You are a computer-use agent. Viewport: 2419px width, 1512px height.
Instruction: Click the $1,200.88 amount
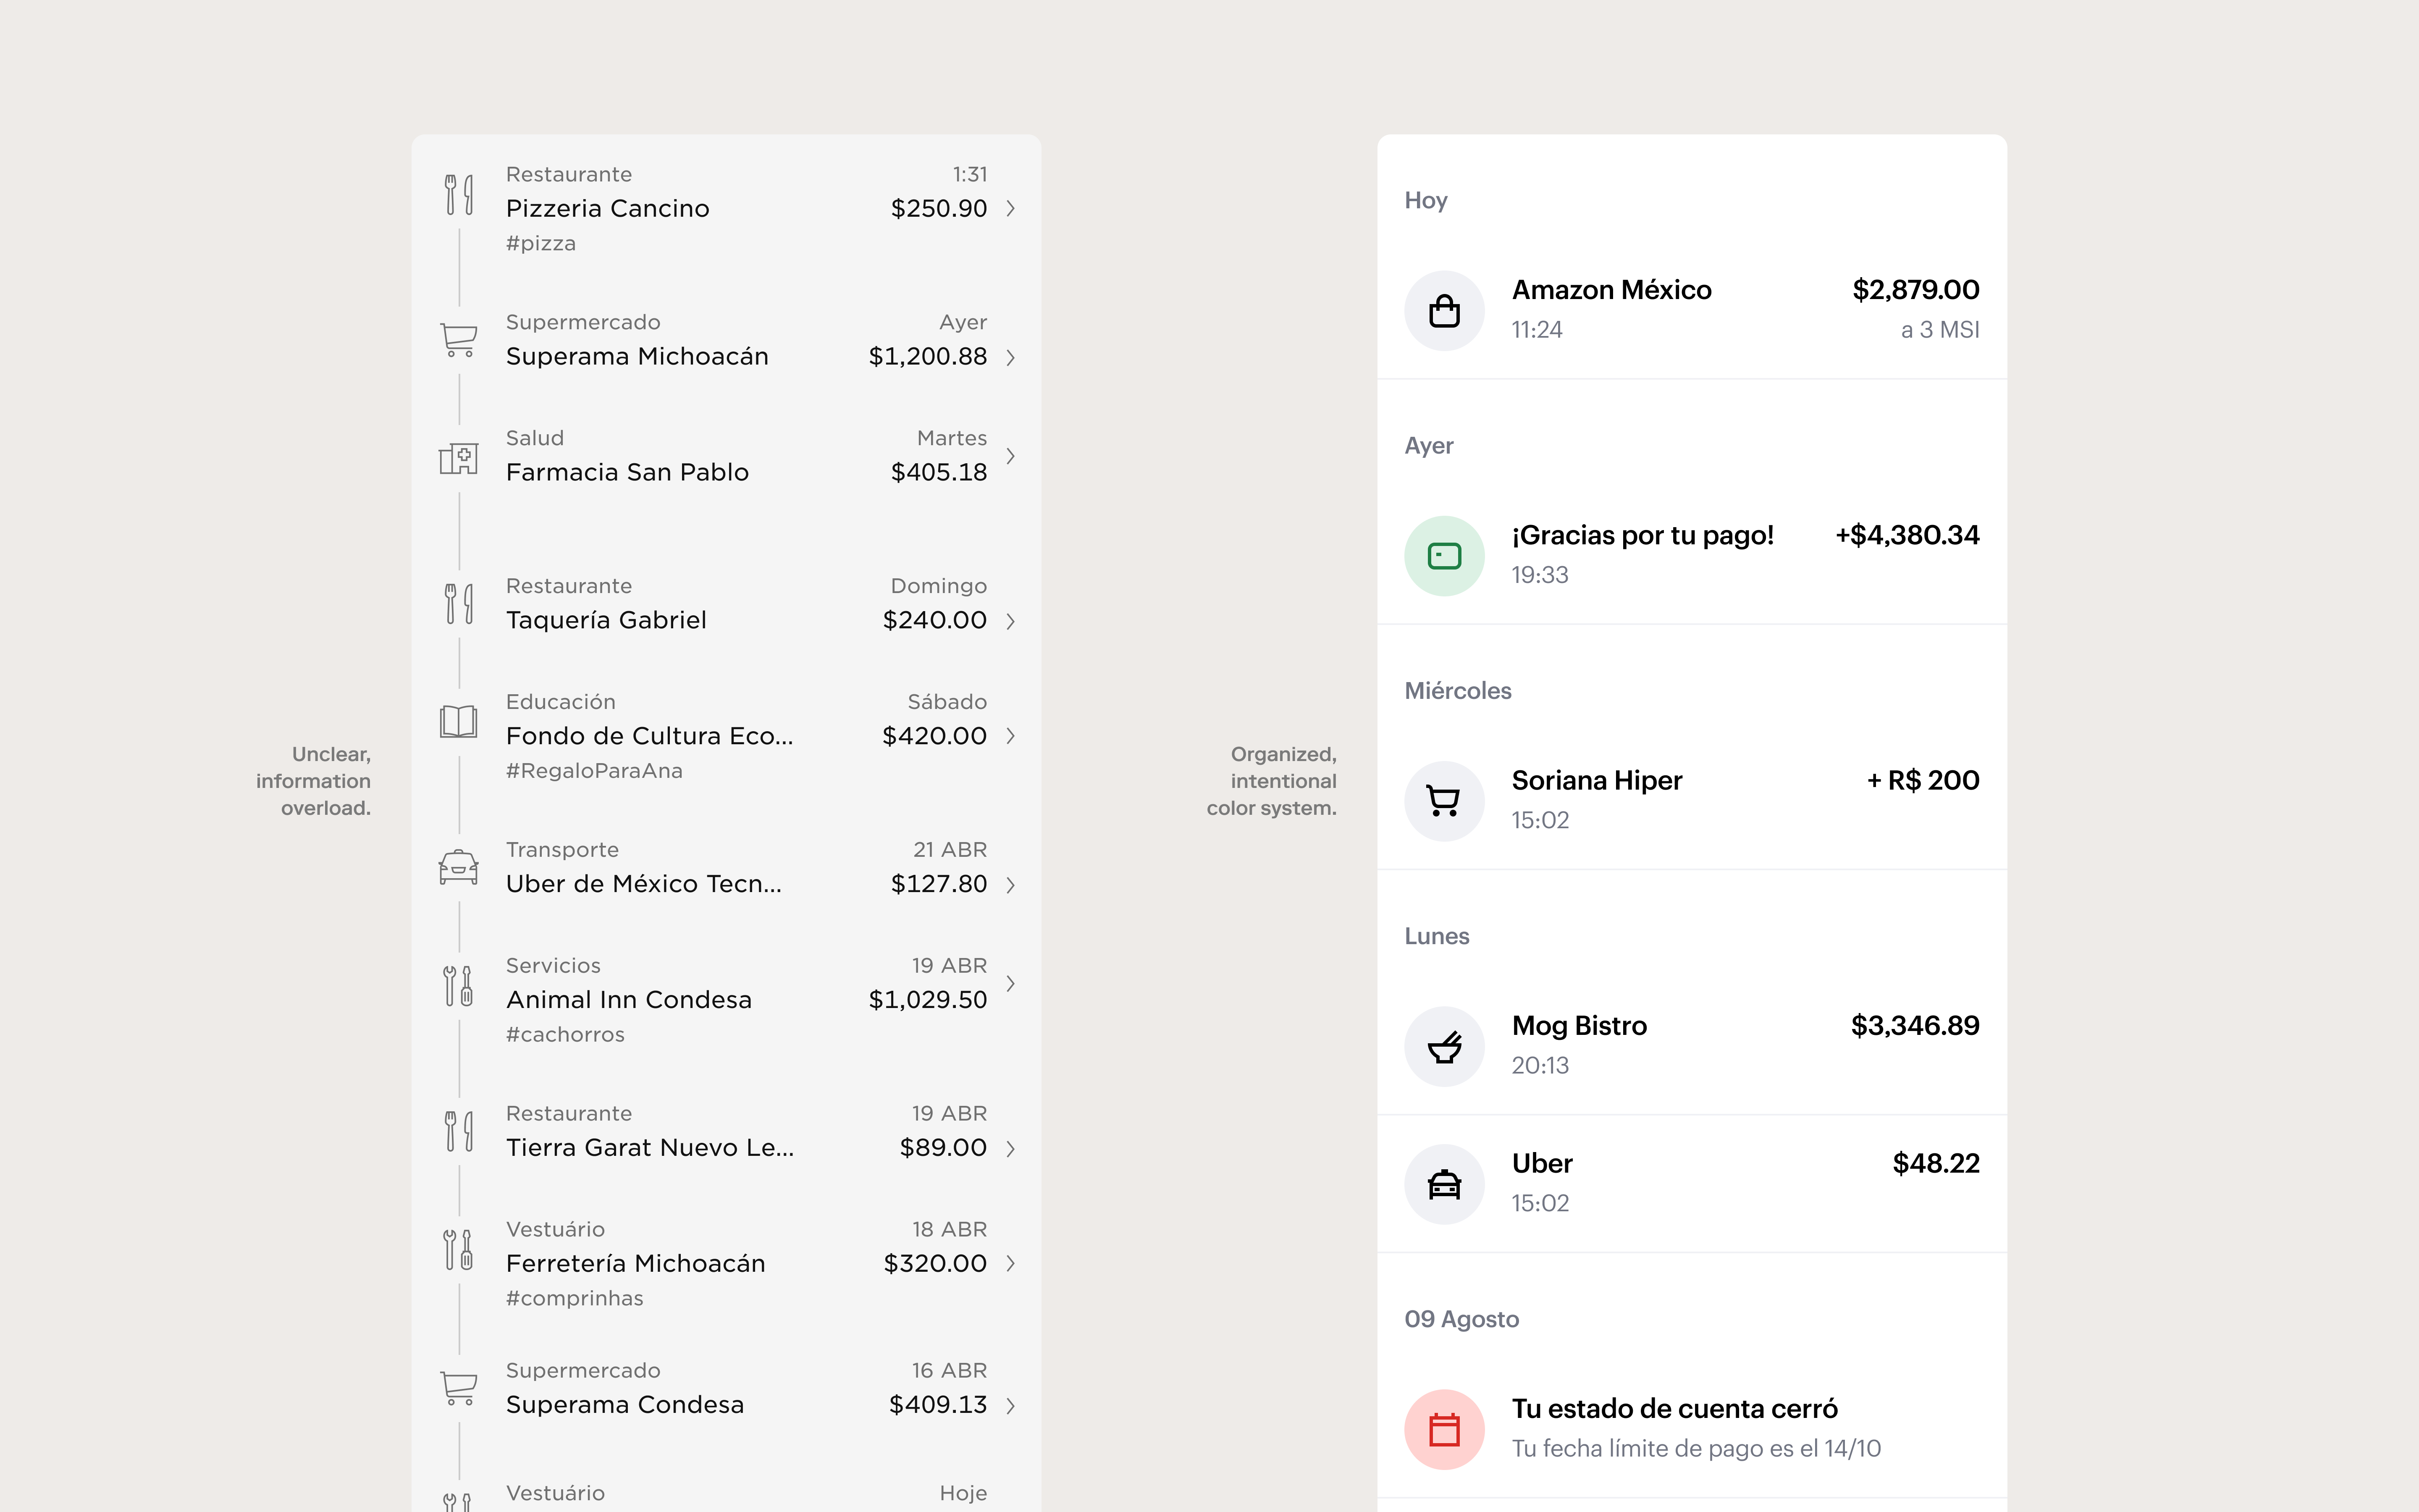tap(928, 357)
